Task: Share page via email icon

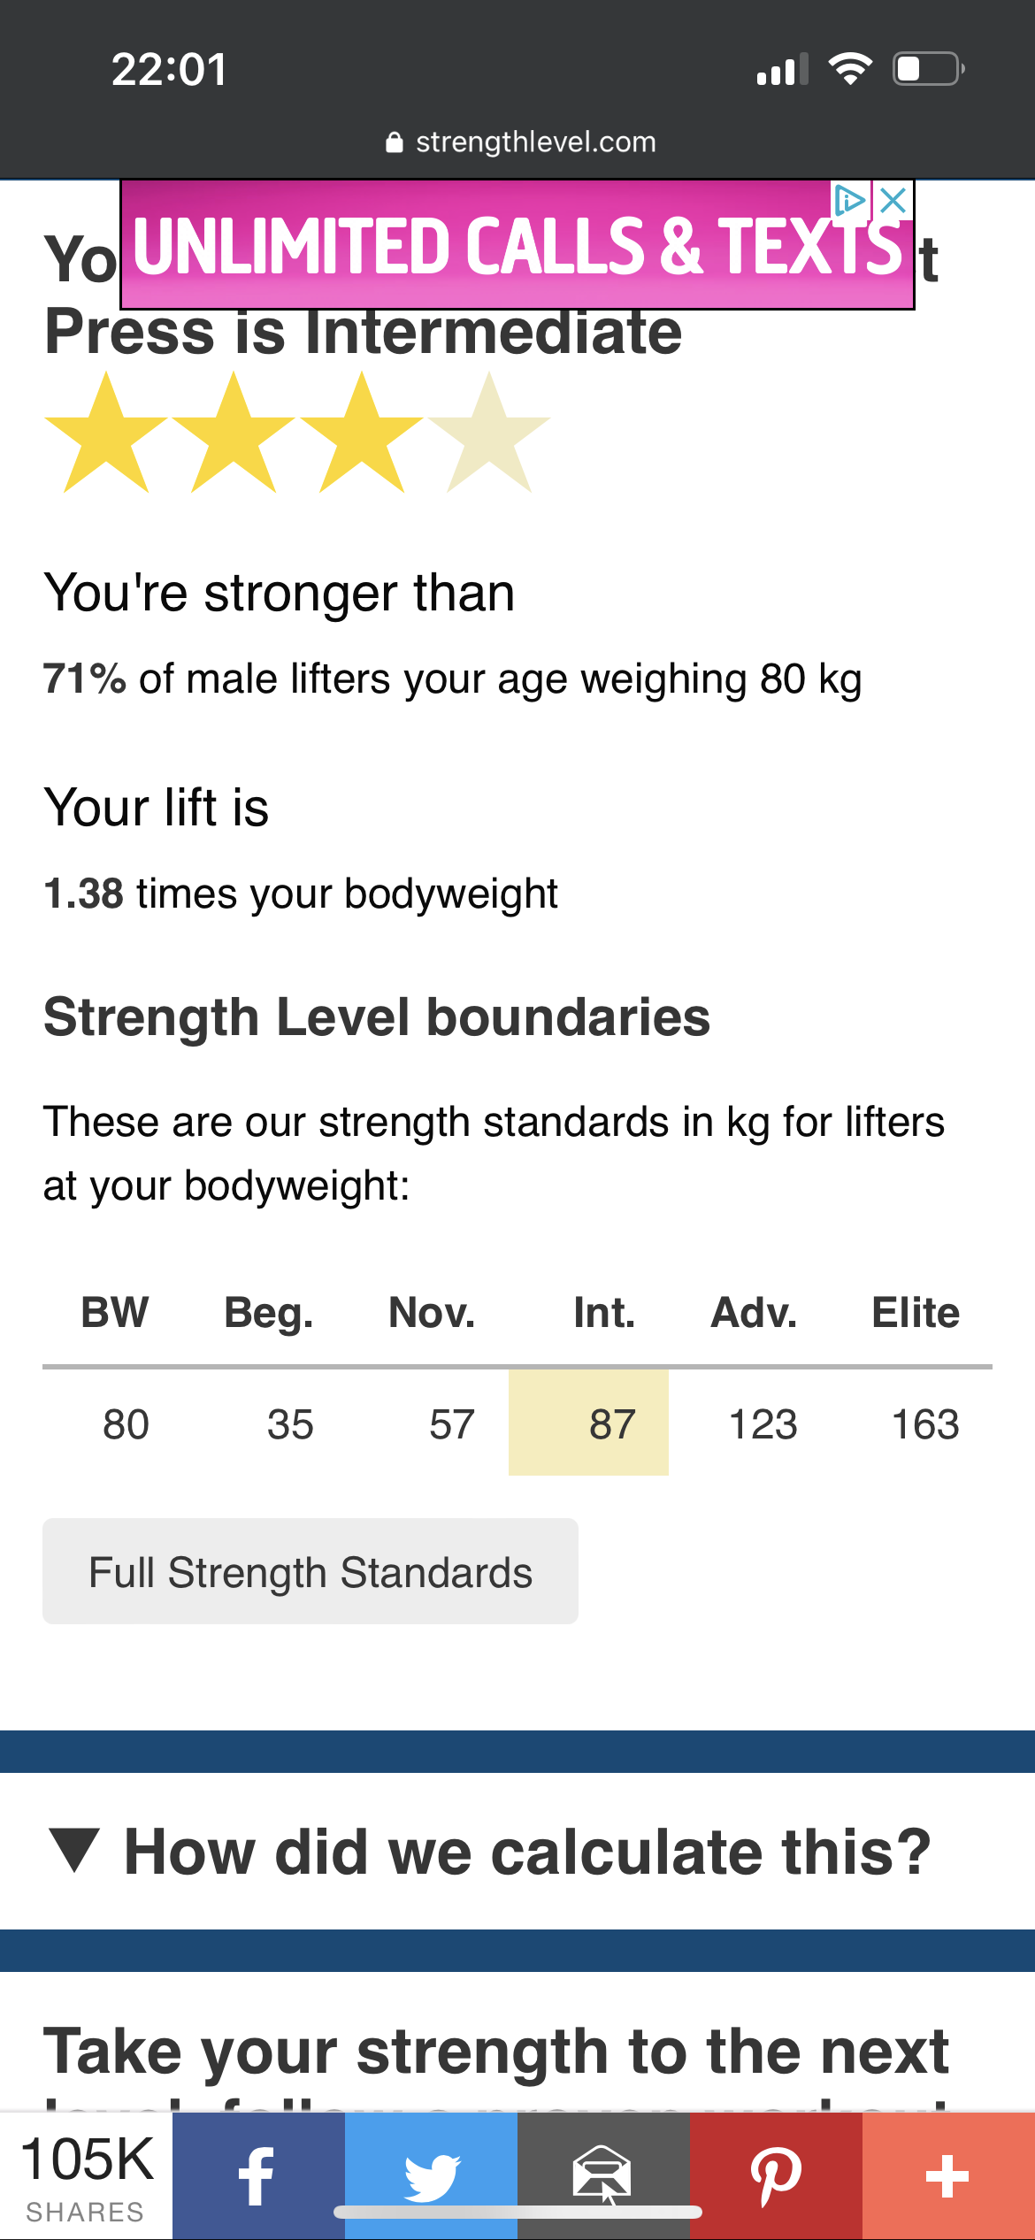Action: (x=603, y=2175)
